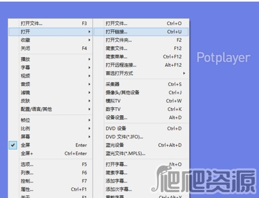Choose 简索菜单... (Ctrl+F12) entry
The height and width of the screenshot is (198, 259).
point(141,57)
